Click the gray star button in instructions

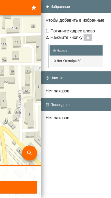pyautogui.click(x=88, y=38)
